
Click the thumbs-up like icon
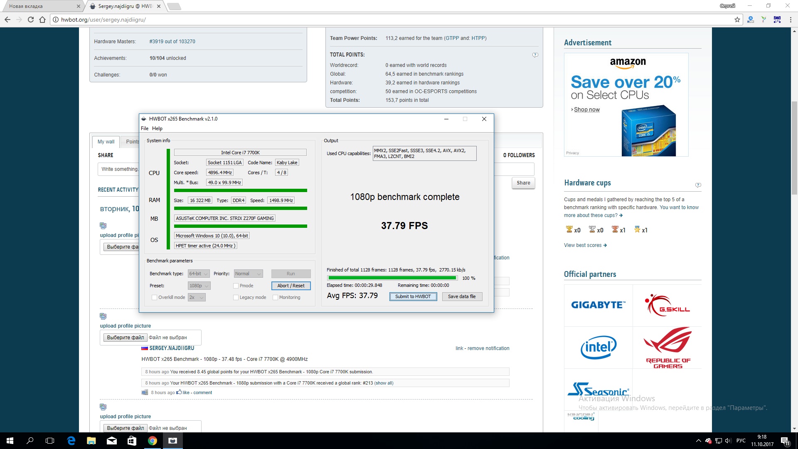[179, 392]
